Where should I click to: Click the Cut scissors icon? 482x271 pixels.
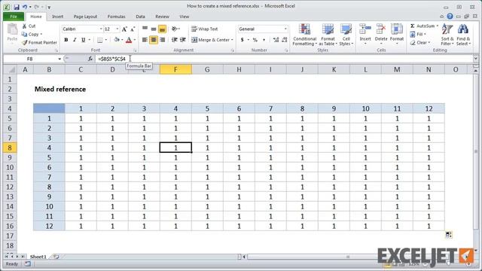pos(24,26)
